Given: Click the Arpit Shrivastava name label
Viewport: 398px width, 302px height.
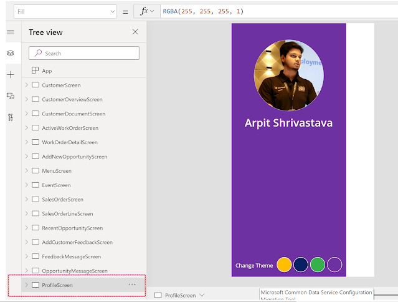Looking at the screenshot, I should click(x=288, y=123).
